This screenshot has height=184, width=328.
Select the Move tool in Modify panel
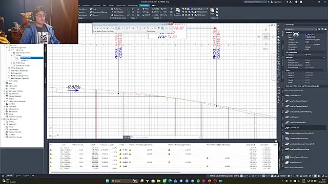(x=146, y=9)
